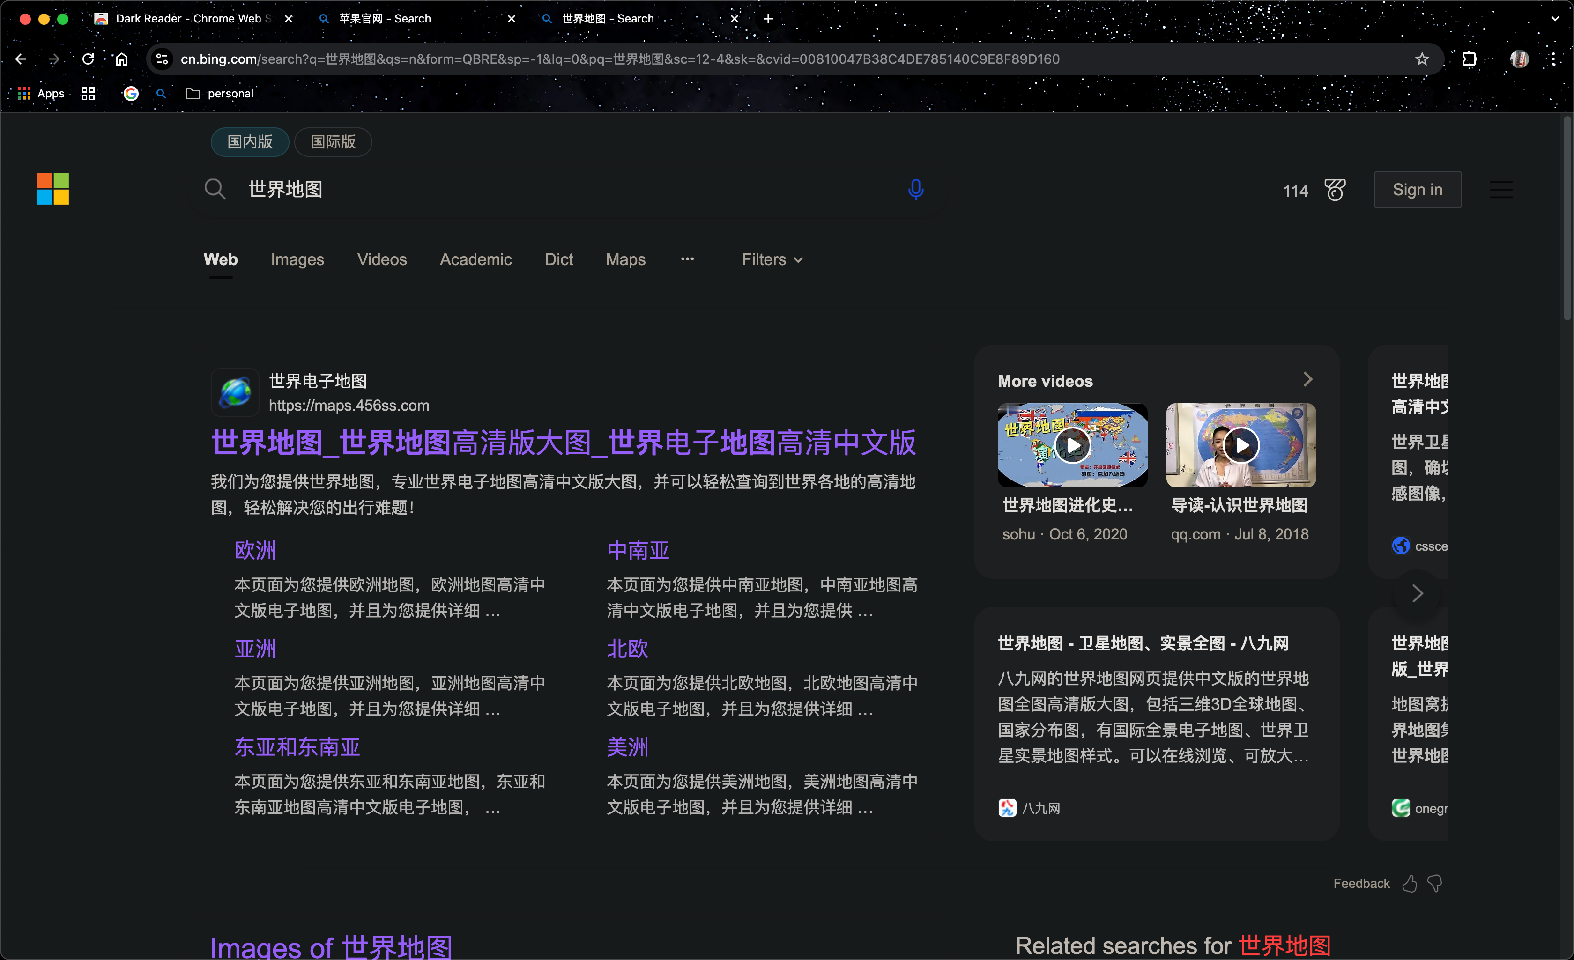This screenshot has height=960, width=1574.
Task: Click the Sign in button
Action: click(1417, 190)
